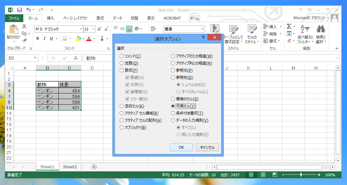
Task: Click the Sort & Filter (並べ替えとフィルター) icon
Action: click(305, 29)
